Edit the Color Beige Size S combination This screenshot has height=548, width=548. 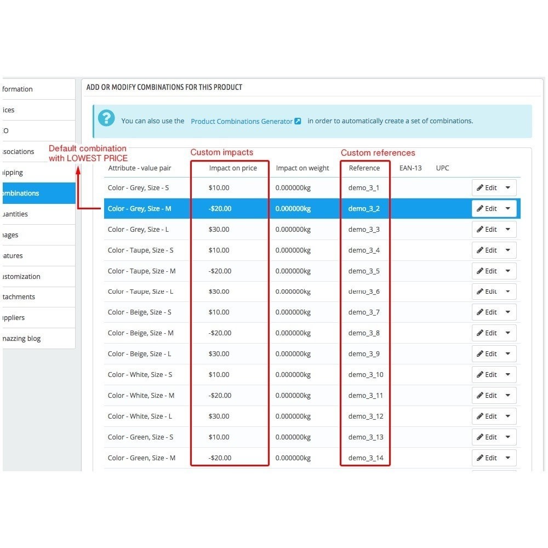tap(487, 312)
